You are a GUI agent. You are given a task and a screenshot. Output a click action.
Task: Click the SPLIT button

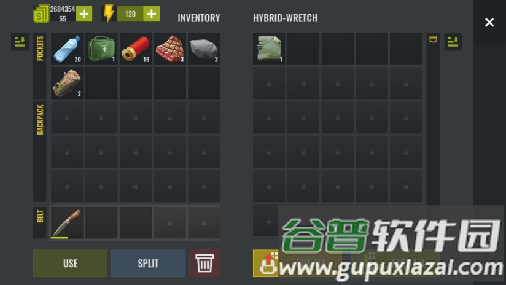coord(148,263)
